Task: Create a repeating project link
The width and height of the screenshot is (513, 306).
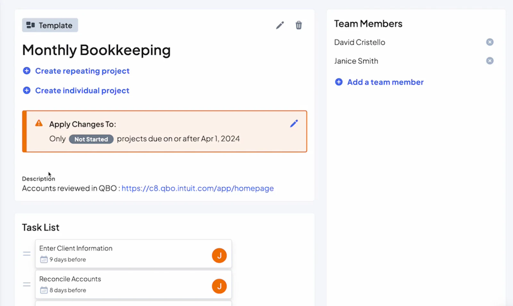Action: tap(82, 71)
